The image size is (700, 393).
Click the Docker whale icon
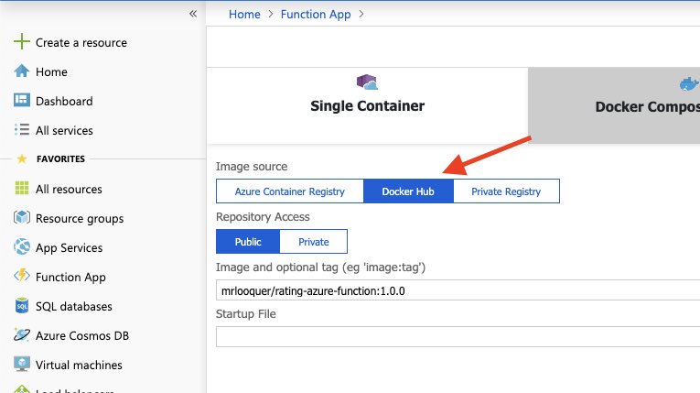(x=689, y=83)
